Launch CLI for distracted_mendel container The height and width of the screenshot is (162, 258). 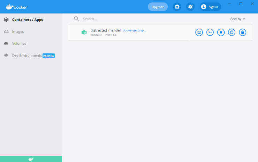tap(210, 32)
